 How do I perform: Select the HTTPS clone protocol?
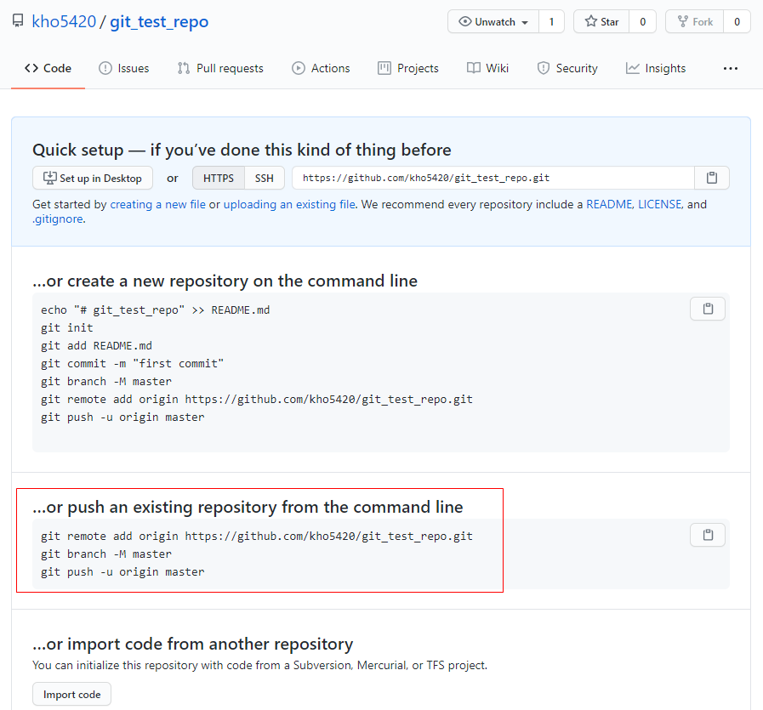coord(218,178)
